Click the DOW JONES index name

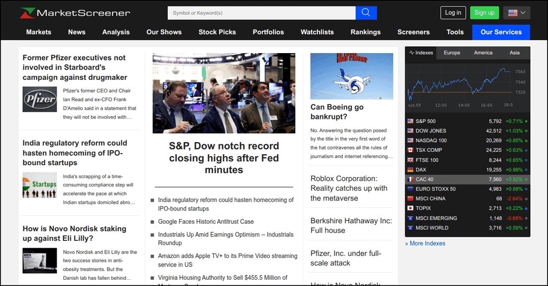(431, 131)
